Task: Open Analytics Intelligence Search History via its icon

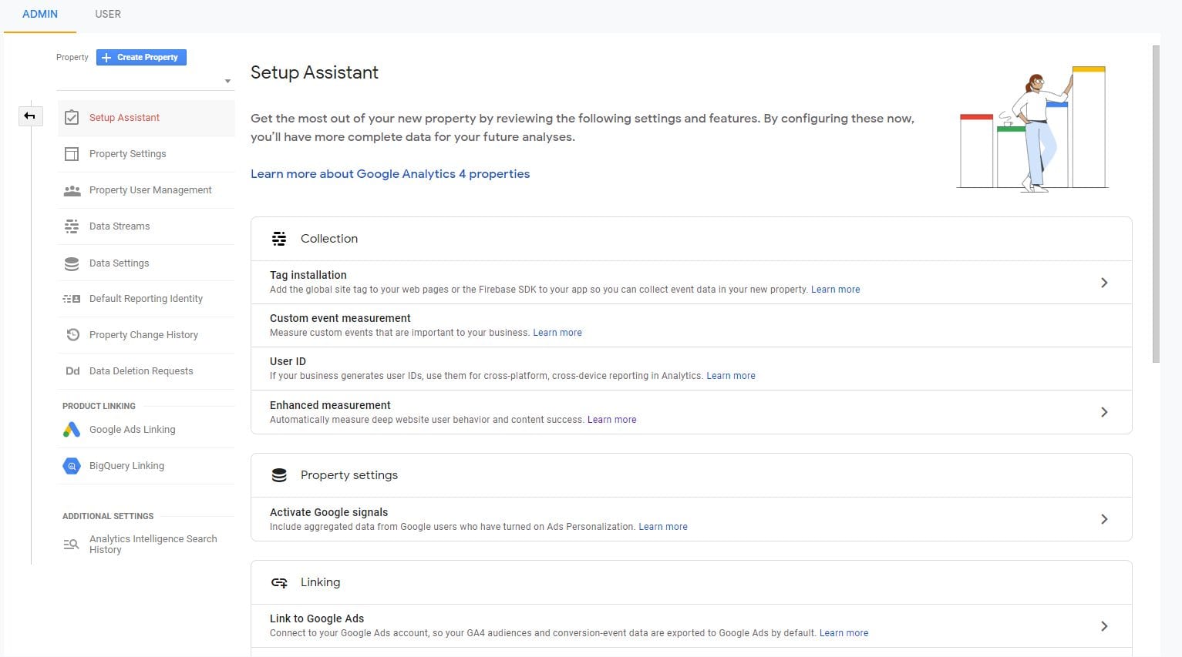Action: [72, 544]
